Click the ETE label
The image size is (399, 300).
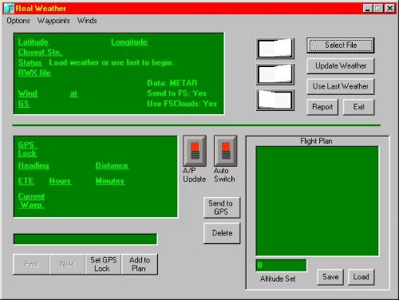pos(26,181)
